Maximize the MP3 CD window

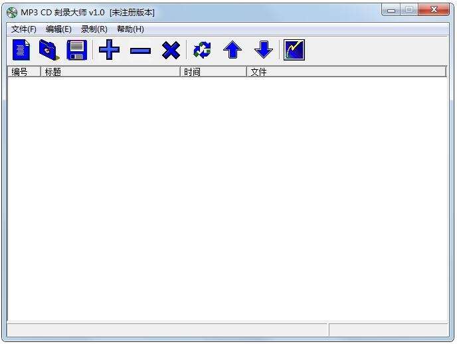(x=409, y=10)
